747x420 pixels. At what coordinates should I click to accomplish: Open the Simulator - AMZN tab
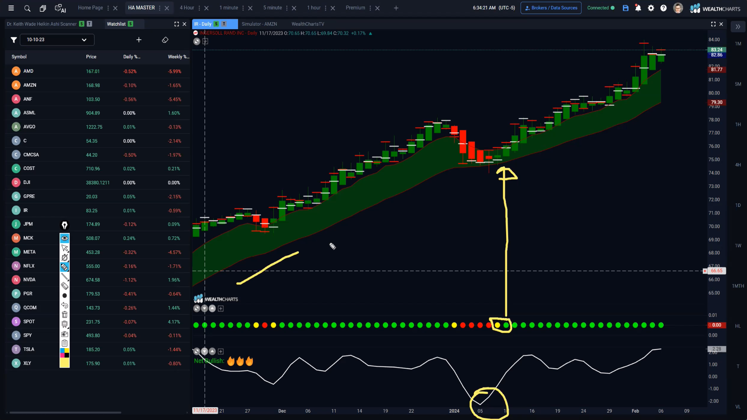[x=259, y=24]
